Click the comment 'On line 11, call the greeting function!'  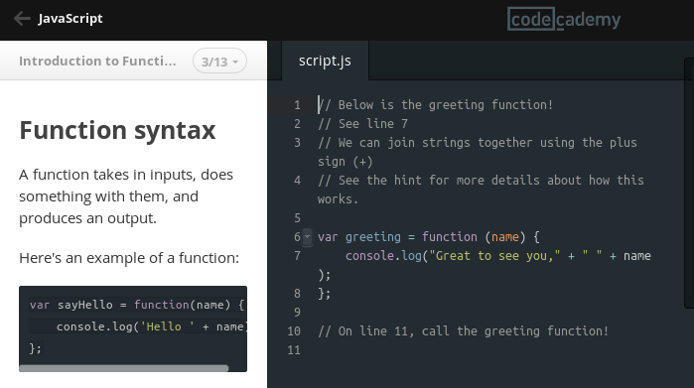click(x=463, y=331)
